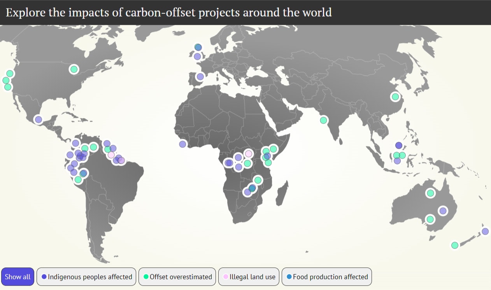Viewport: 491px width, 290px height.
Task: Filter by Indigenous peoples affected
Action: pyautogui.click(x=86, y=277)
